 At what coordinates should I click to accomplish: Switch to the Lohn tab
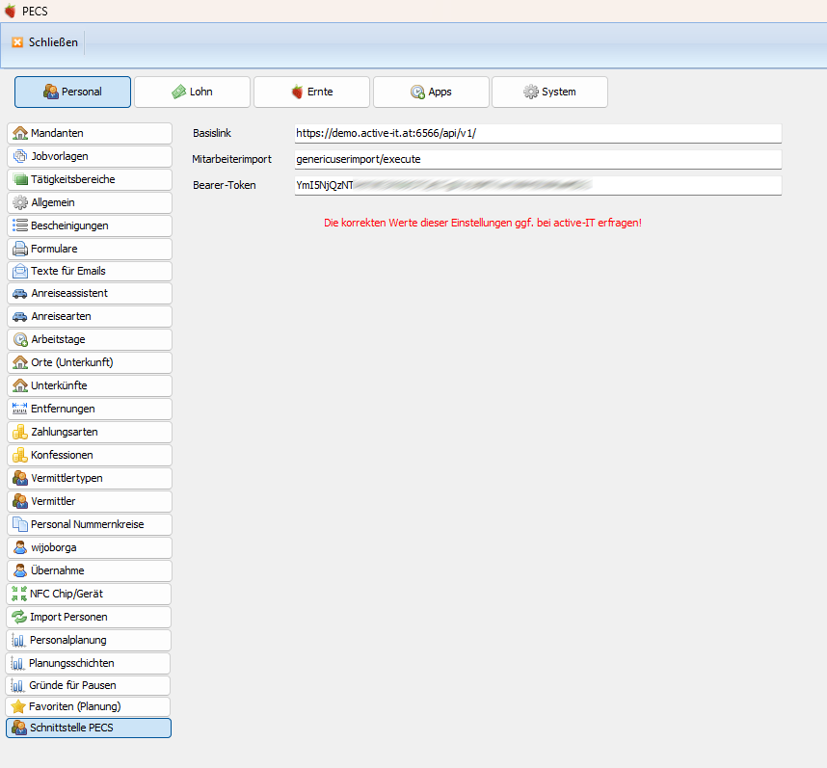point(192,92)
